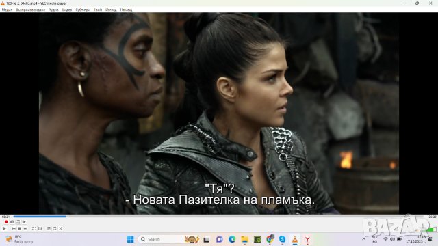Click the red Record button
Image resolution: width=438 pixels, height=246 pixels.
coord(6,222)
